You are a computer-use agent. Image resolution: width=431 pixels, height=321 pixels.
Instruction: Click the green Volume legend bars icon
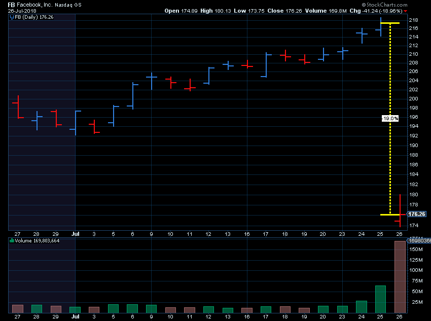click(x=12, y=241)
